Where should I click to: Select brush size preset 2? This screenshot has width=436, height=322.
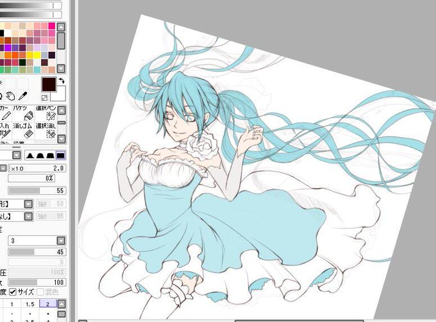48,303
